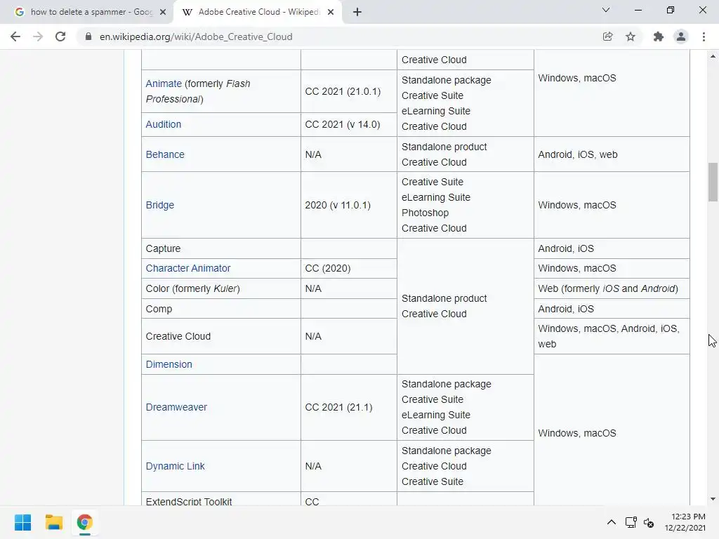The width and height of the screenshot is (719, 539).
Task: Open the Audition link
Action: pyautogui.click(x=163, y=124)
